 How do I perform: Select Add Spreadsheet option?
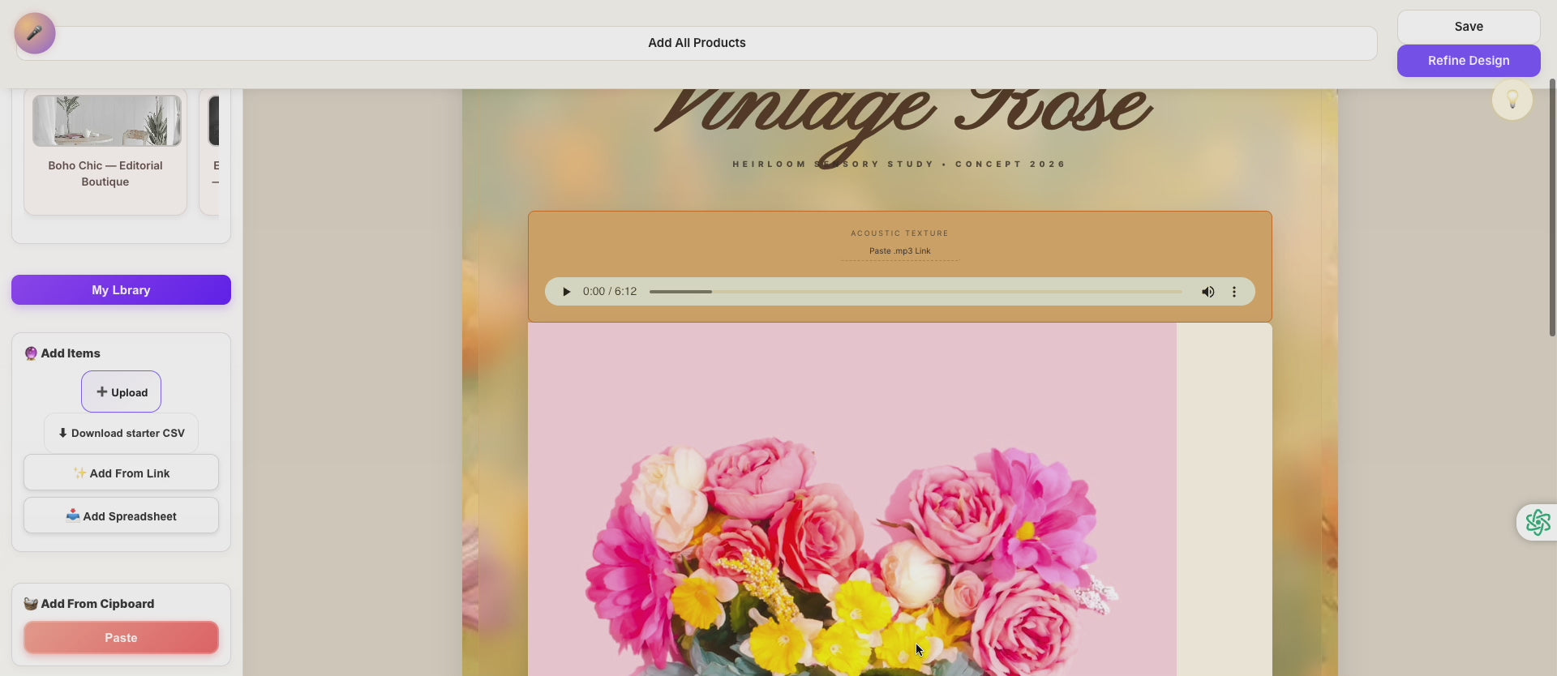[x=121, y=516]
